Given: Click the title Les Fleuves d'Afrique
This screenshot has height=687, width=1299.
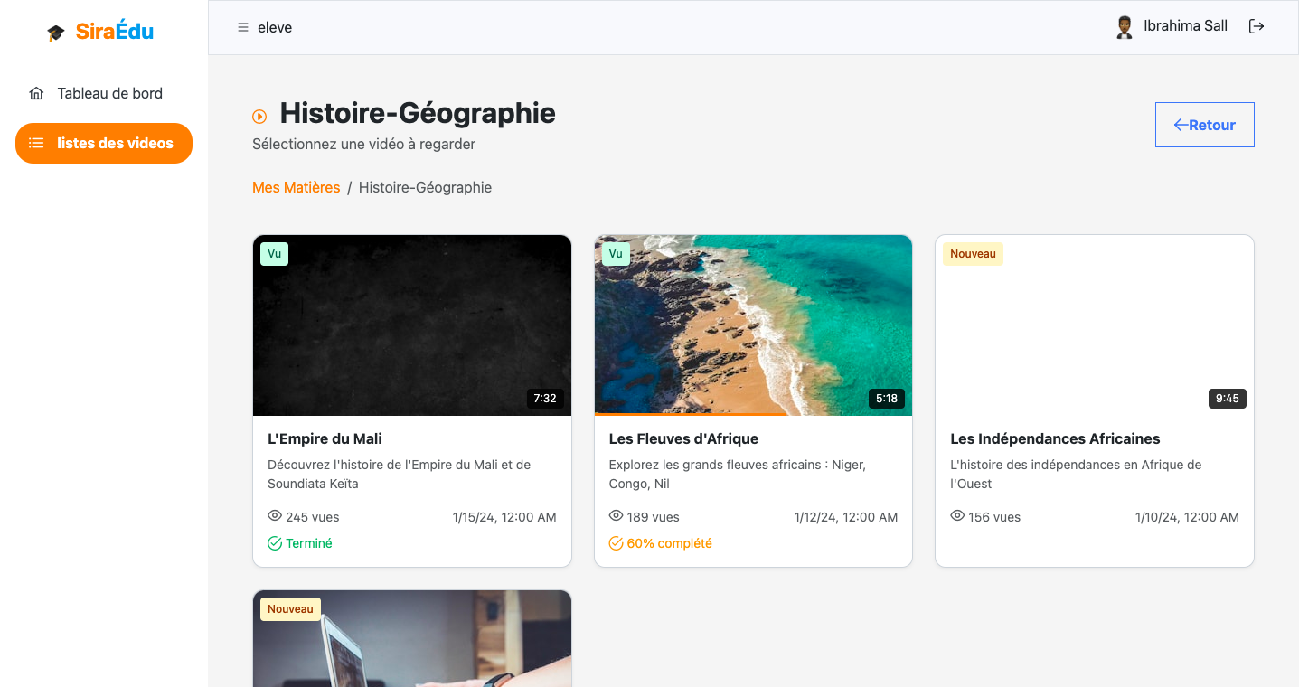Looking at the screenshot, I should 683,438.
